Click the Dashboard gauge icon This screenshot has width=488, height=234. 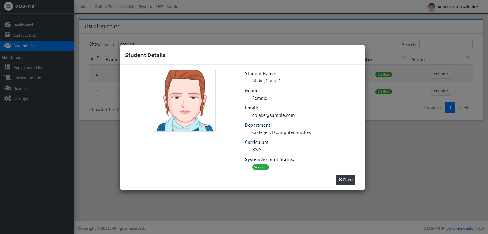pos(8,25)
